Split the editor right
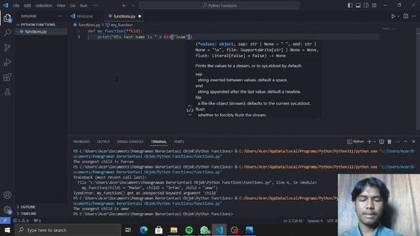420x236 pixels. 406,16
